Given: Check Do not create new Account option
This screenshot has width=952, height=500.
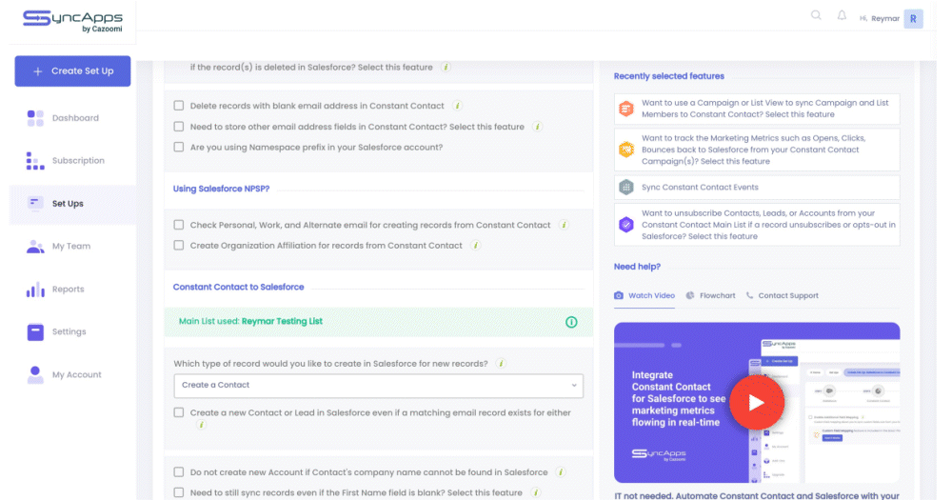Looking at the screenshot, I should coord(179,472).
